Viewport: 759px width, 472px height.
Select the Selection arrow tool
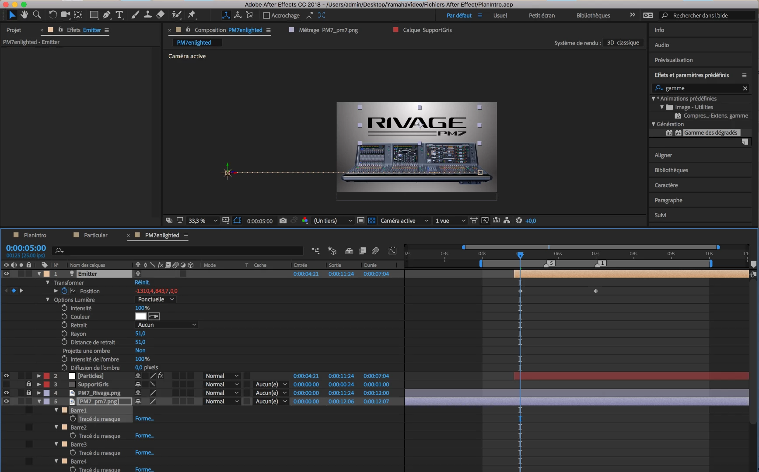tap(12, 15)
